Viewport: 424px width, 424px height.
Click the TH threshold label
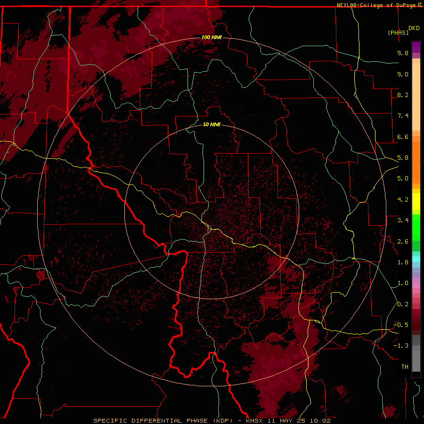point(405,367)
